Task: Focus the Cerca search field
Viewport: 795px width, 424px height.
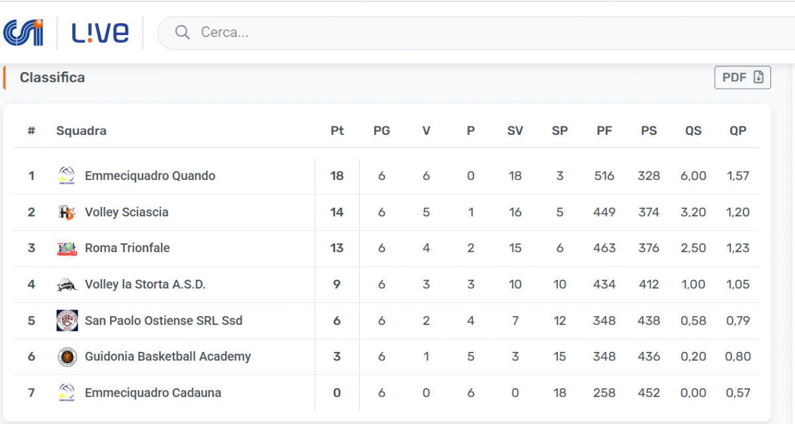Action: coord(464,32)
